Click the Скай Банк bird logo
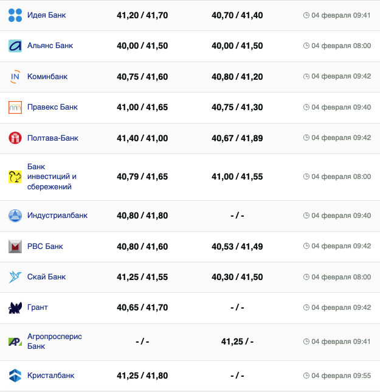 (x=15, y=277)
